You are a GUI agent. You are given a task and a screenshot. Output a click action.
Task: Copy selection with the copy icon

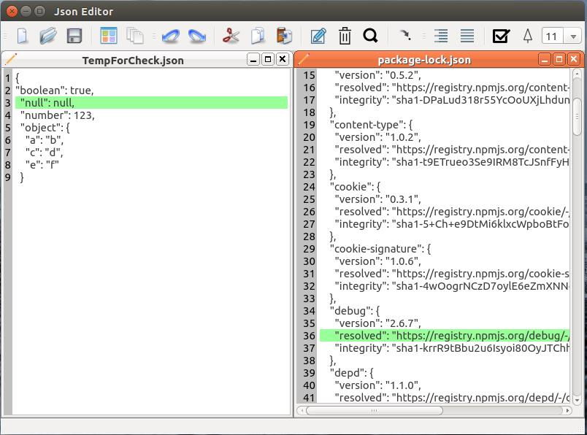click(x=258, y=36)
